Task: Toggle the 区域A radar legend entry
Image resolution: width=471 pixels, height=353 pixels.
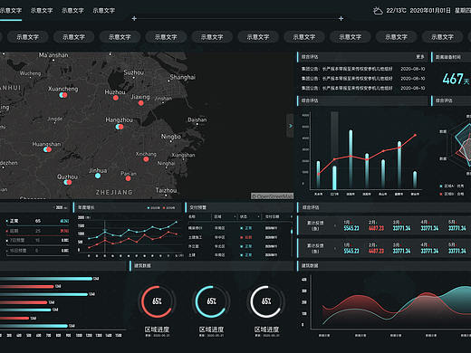Action: [x=452, y=186]
